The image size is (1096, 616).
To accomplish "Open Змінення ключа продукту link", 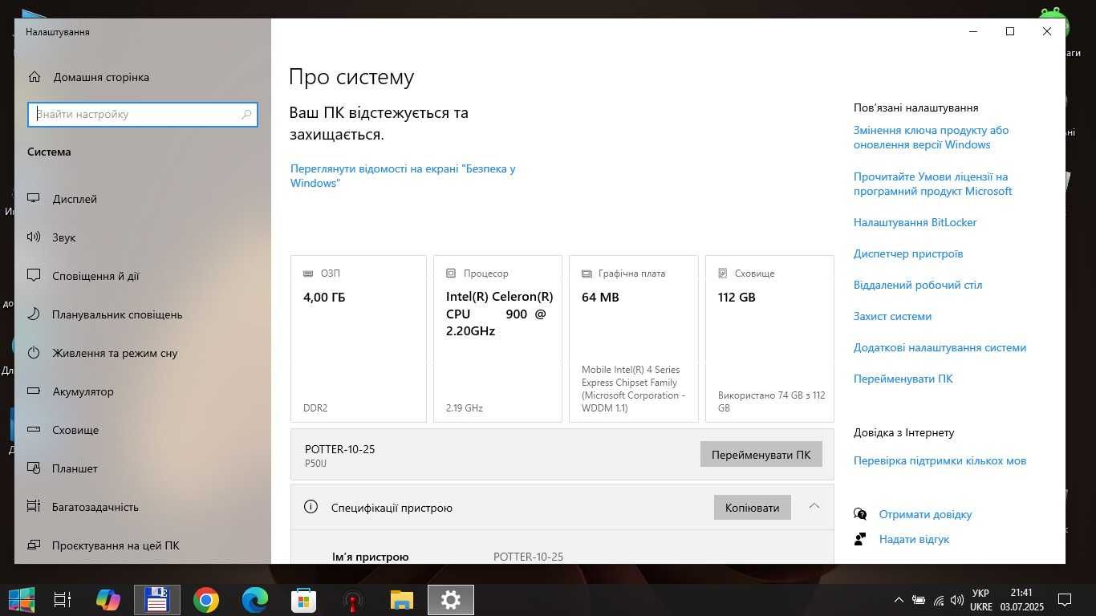I will pyautogui.click(x=931, y=137).
